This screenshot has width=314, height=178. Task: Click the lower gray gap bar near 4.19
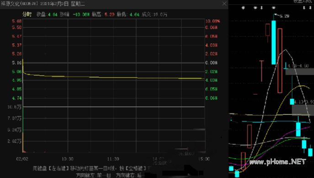pyautogui.click(x=303, y=110)
